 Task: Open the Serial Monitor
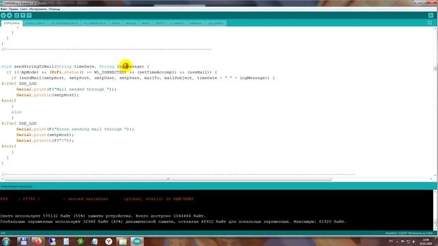point(430,15)
